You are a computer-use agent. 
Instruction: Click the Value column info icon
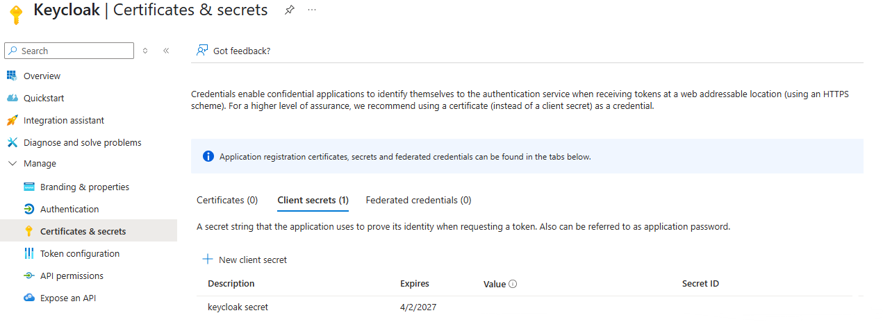513,284
